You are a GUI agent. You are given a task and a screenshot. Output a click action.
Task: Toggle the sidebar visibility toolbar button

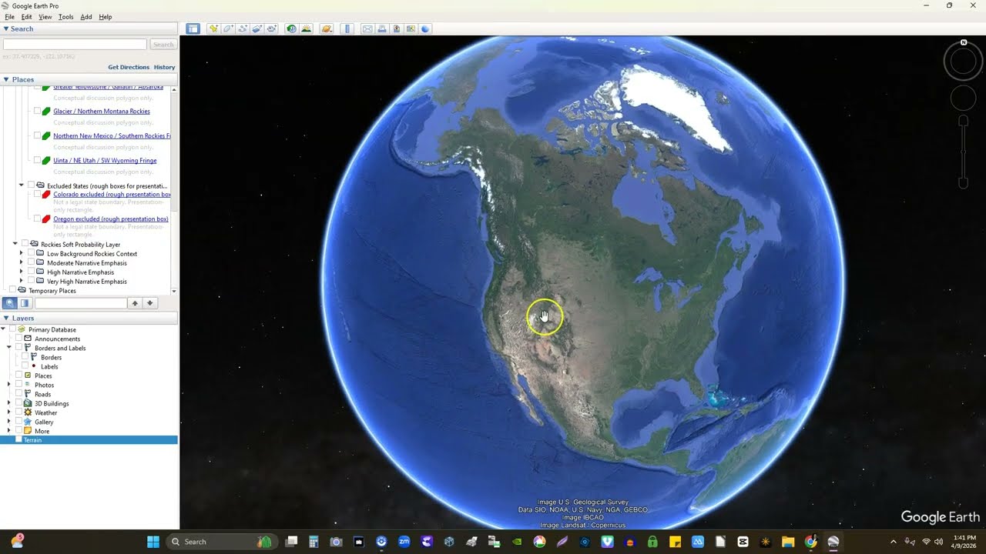coord(193,28)
